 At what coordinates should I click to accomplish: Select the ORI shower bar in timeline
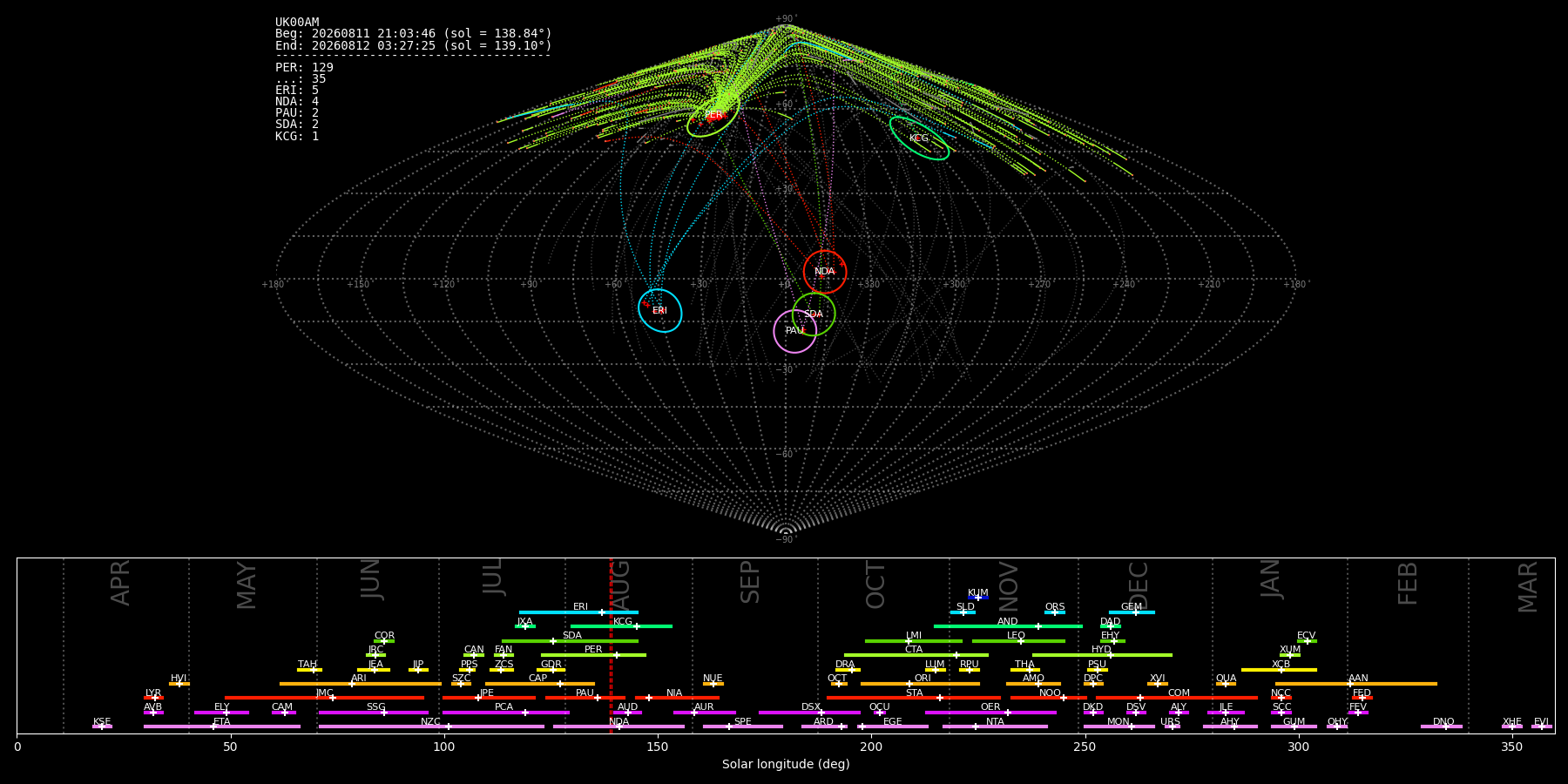(x=920, y=684)
